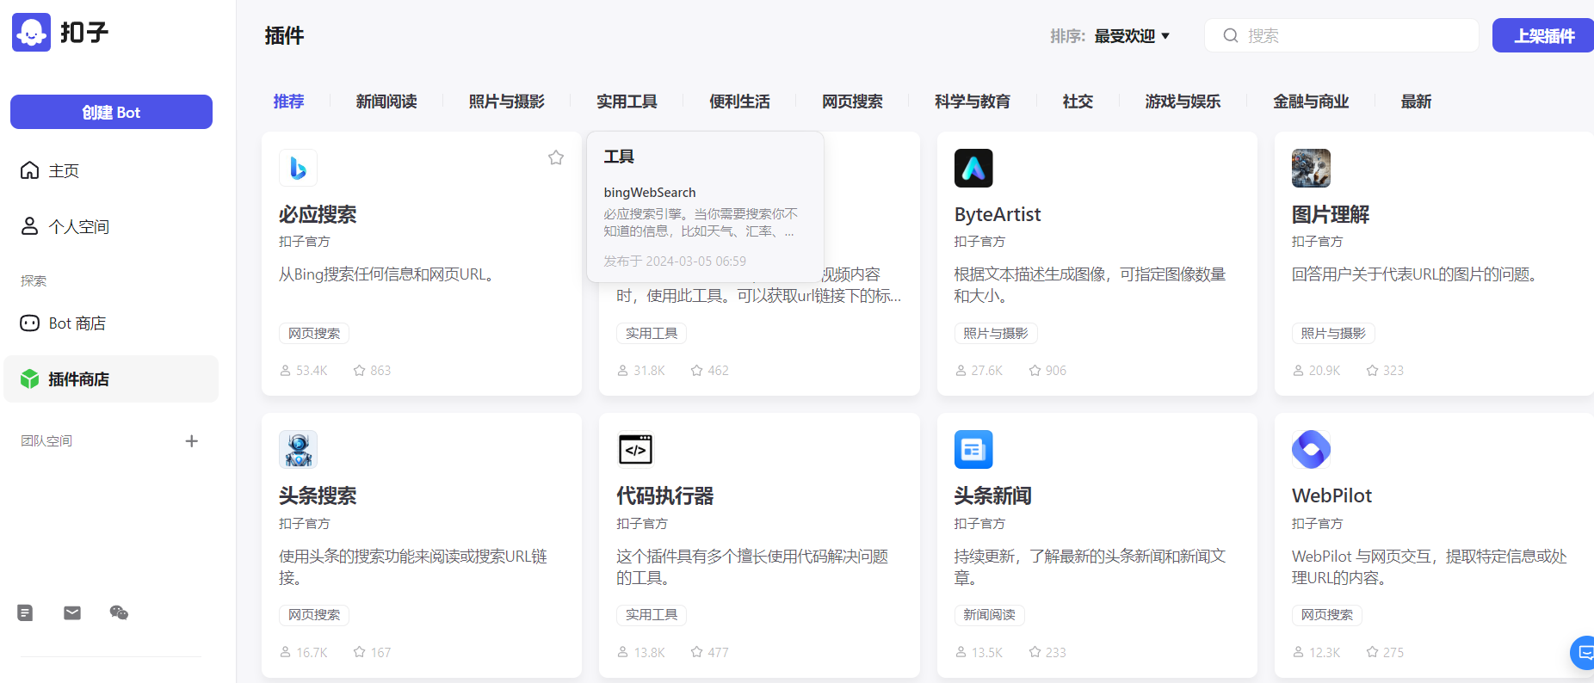Switch to the 新闻阅读 tab

coord(386,102)
